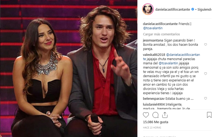Open the jessmsantana commenter profile

tap(153, 40)
